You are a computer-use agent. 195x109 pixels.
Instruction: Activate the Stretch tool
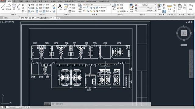tap(31, 11)
